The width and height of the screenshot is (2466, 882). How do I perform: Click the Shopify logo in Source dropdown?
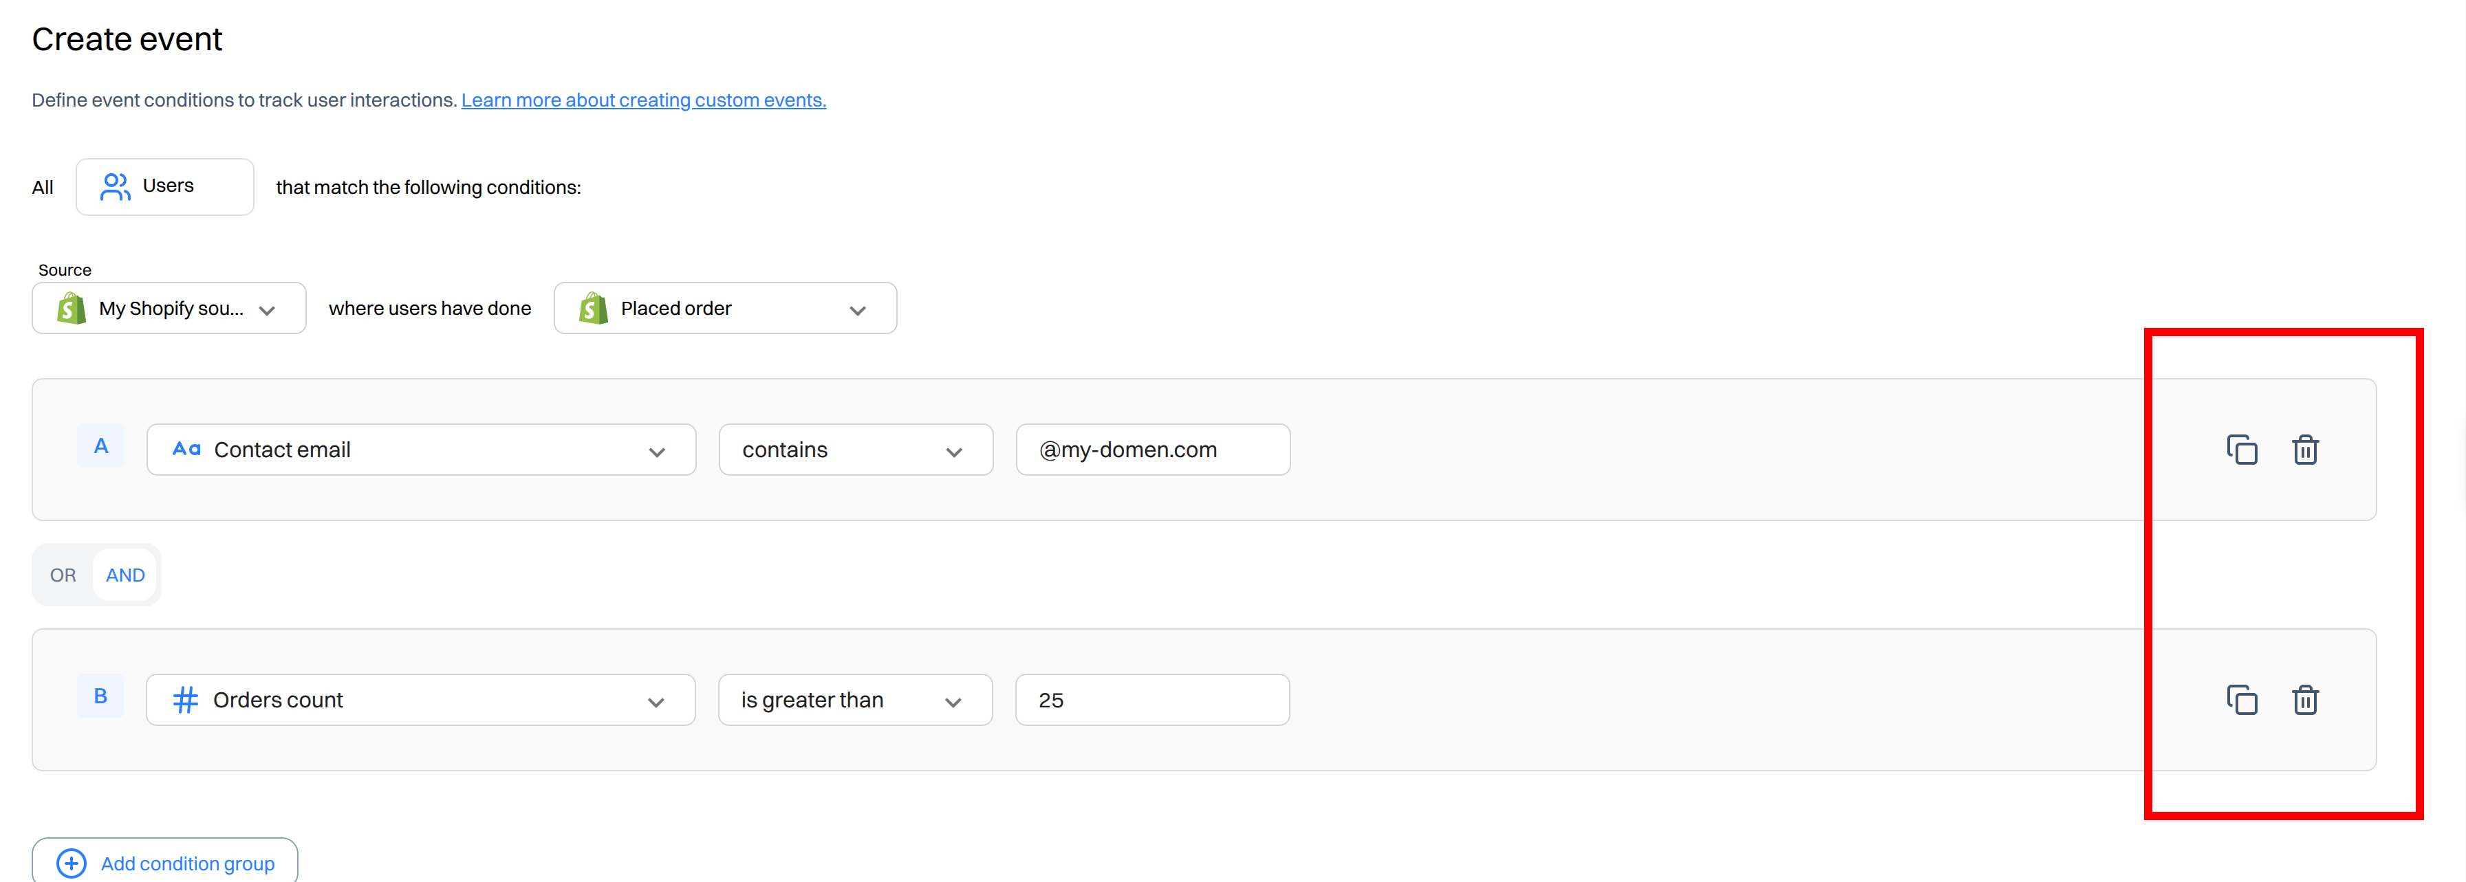[71, 308]
